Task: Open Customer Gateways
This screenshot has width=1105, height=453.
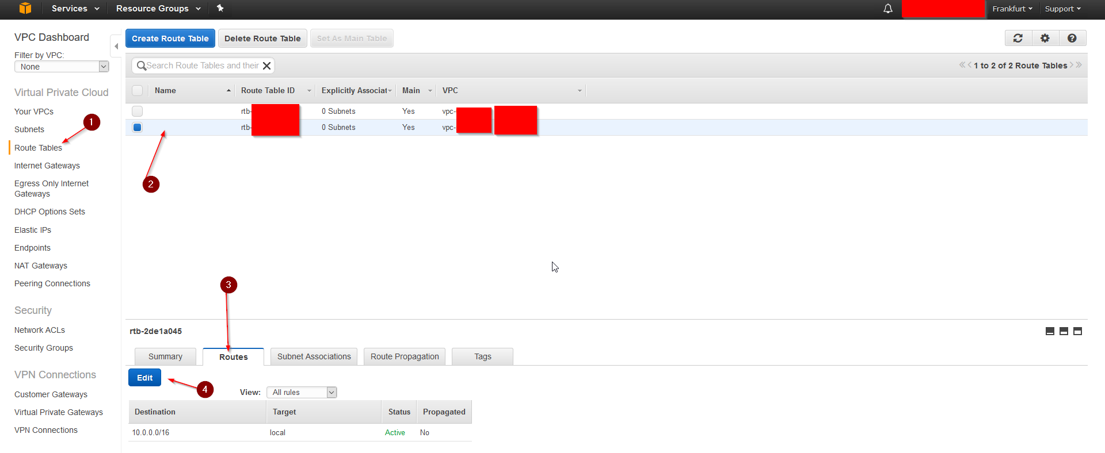Action: tap(51, 394)
